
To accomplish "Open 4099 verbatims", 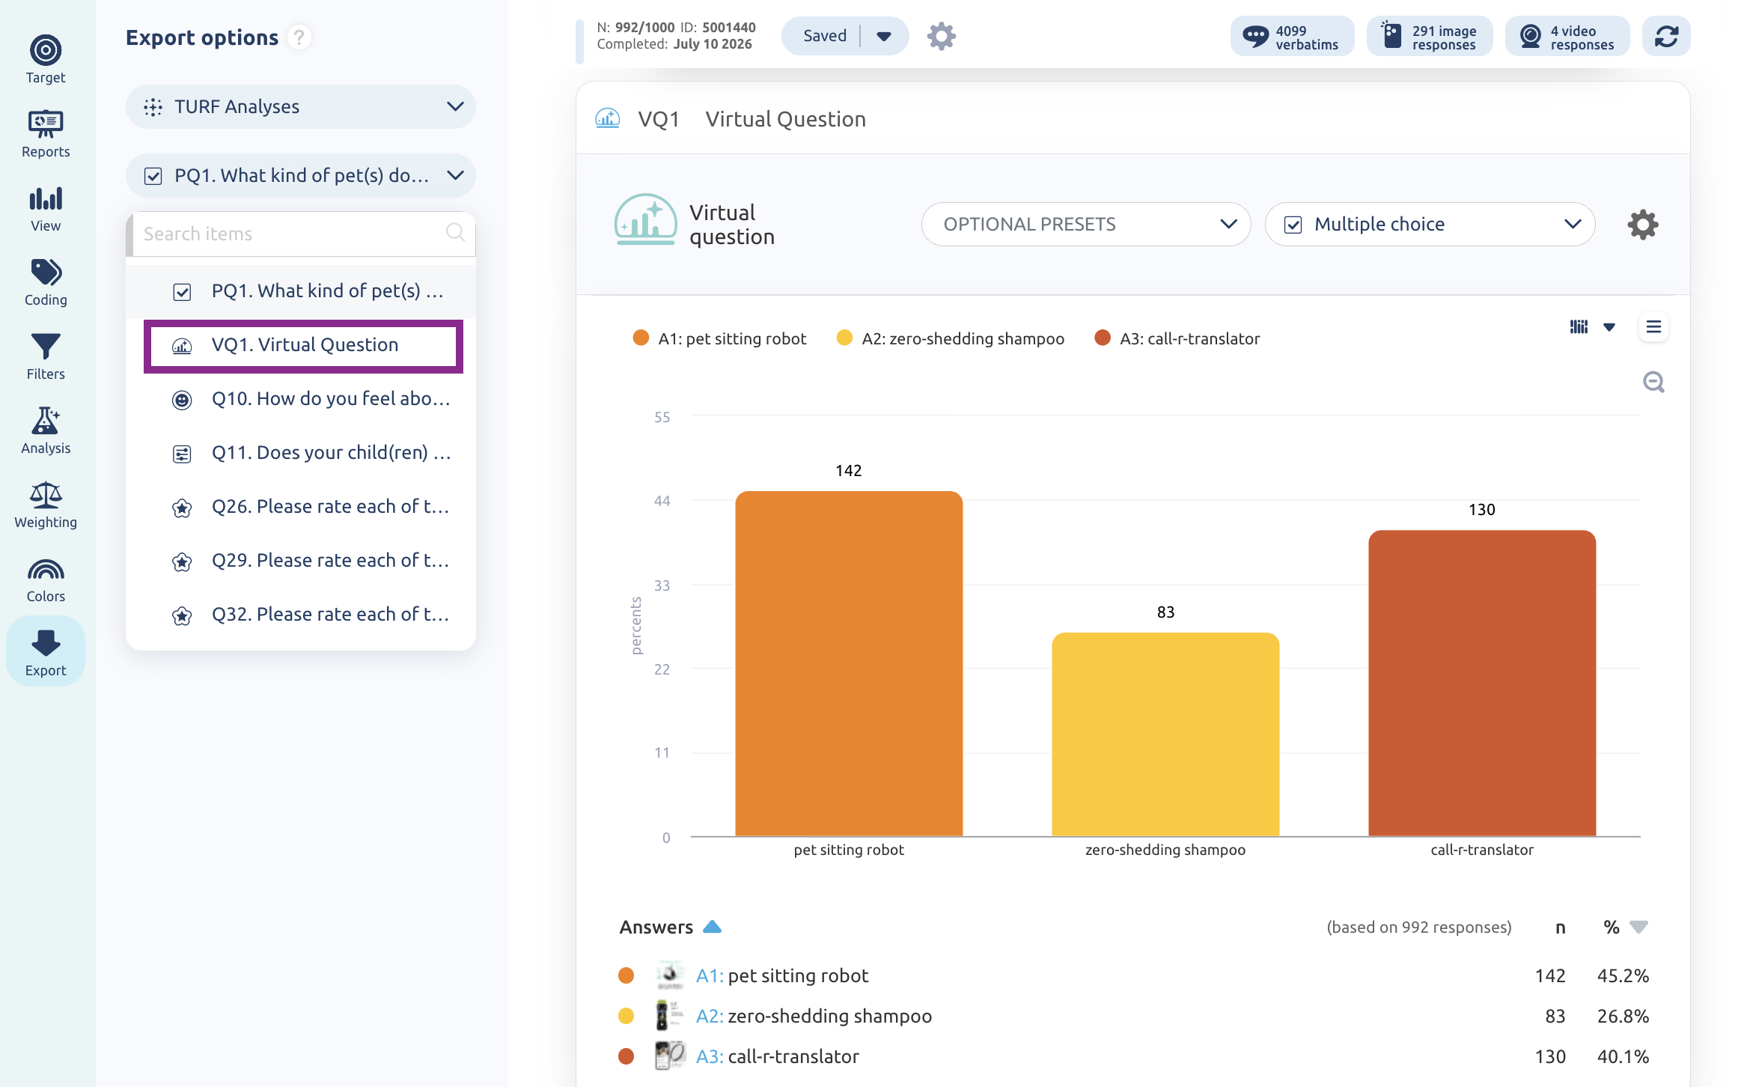I will coord(1292,36).
